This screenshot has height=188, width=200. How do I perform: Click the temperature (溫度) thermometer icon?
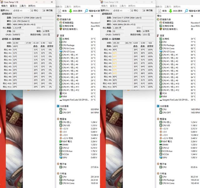pos(58,35)
